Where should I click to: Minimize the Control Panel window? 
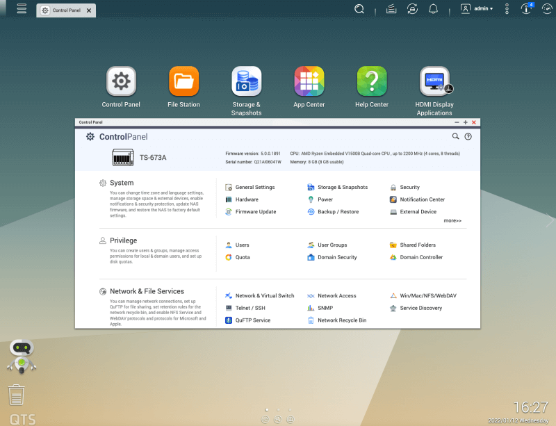pyautogui.click(x=457, y=122)
